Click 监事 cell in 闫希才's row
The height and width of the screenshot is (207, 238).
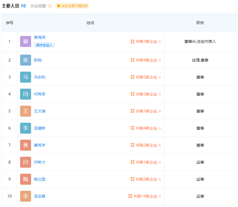[200, 162]
